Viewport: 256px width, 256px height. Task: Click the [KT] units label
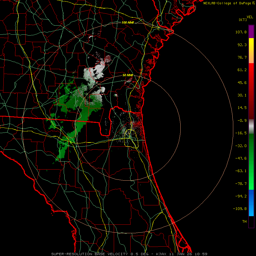point(243,20)
